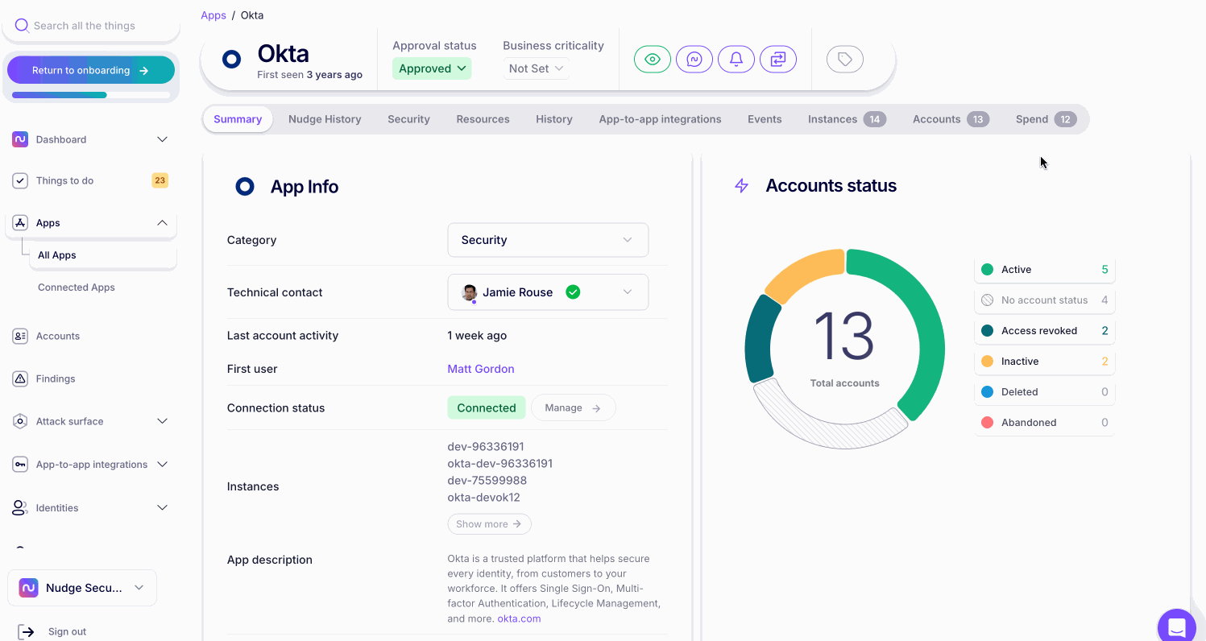
Task: Click the Manage connection button
Action: point(573,408)
